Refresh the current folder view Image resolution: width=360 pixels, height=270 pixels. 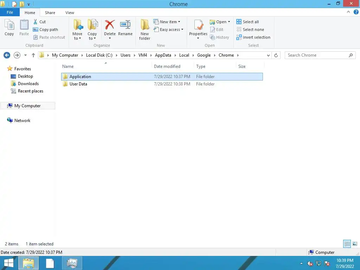[x=276, y=55]
